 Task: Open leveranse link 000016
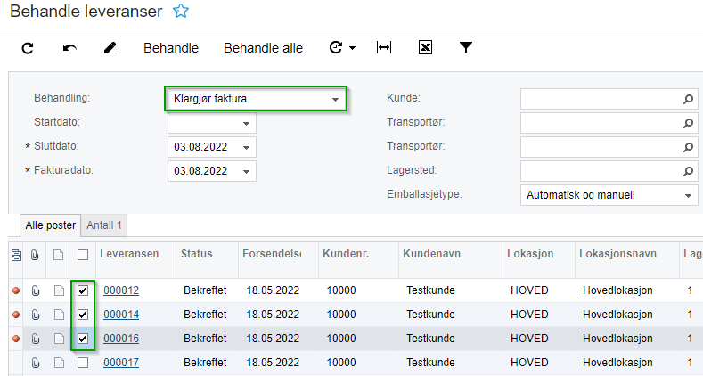click(x=121, y=339)
